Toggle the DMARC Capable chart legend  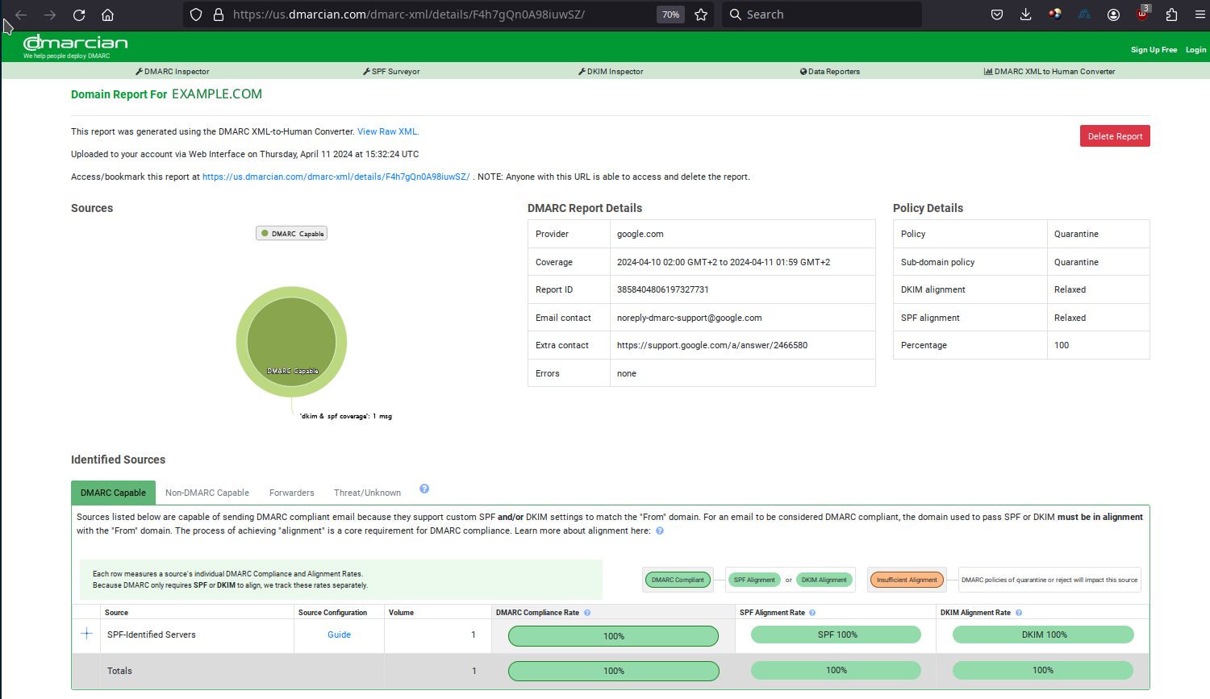pos(291,234)
